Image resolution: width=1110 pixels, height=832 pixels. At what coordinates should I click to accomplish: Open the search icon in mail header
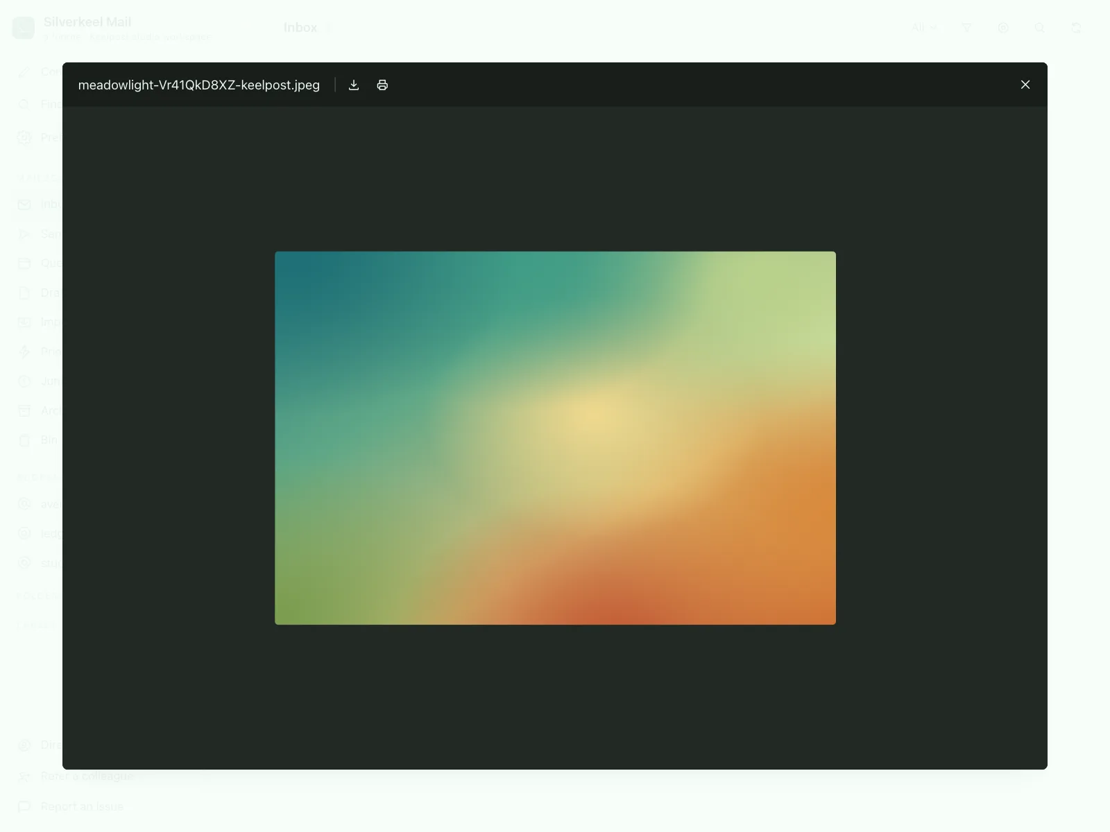click(x=1039, y=28)
